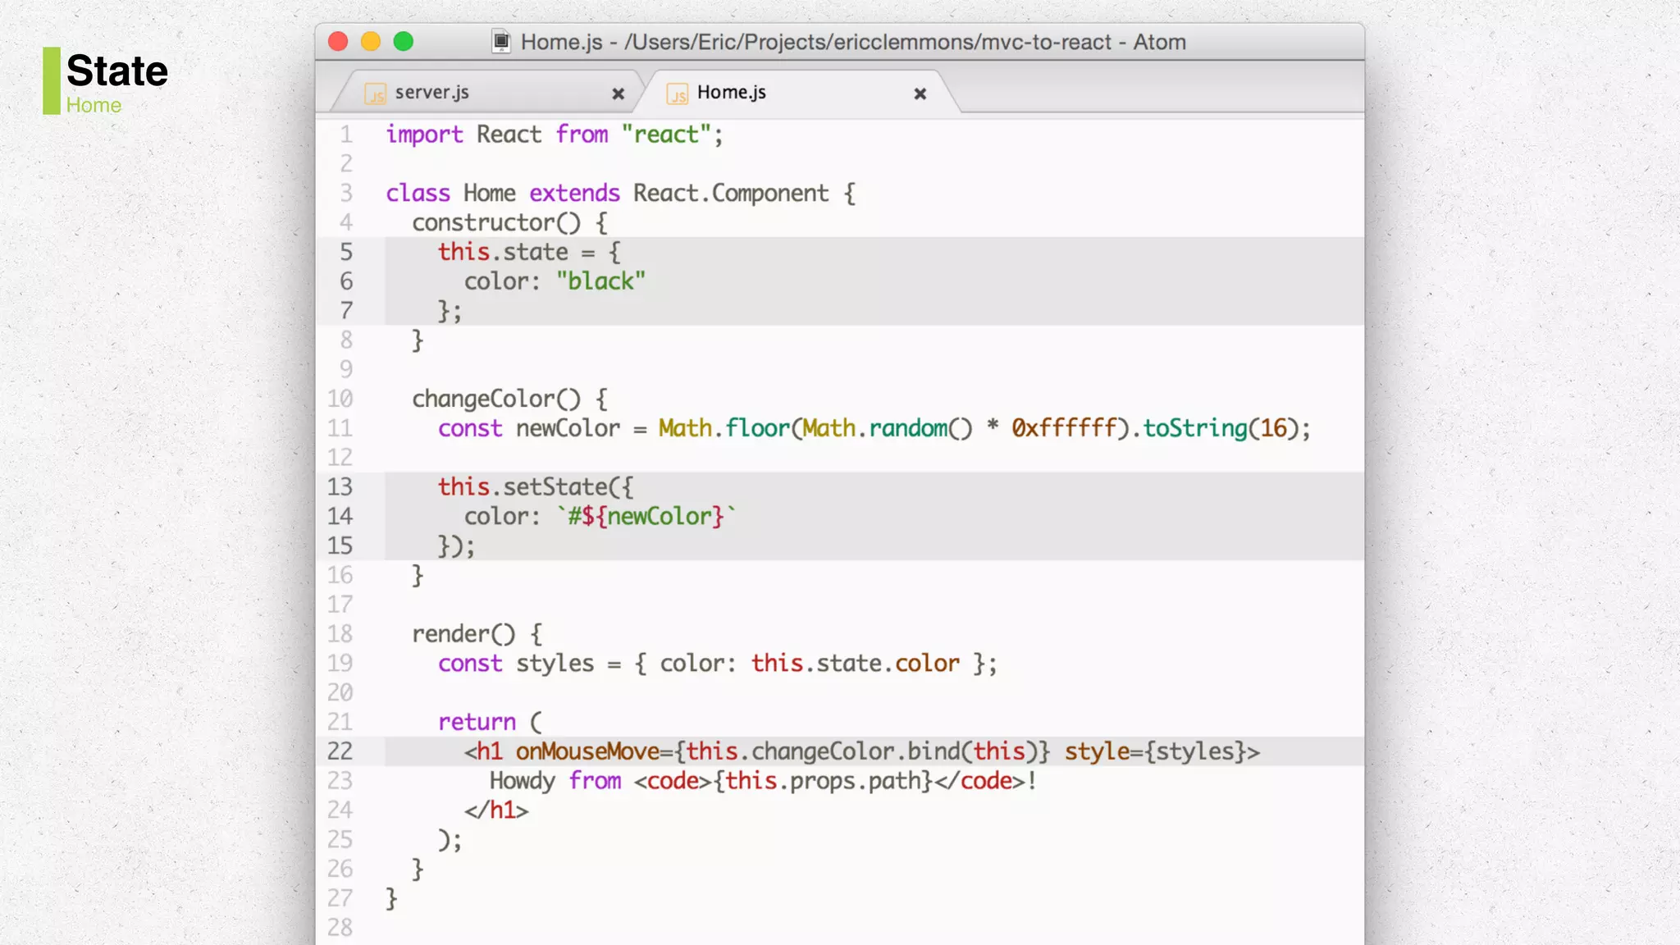Click 'newColor' variable on line 11
The height and width of the screenshot is (945, 1680).
click(568, 428)
